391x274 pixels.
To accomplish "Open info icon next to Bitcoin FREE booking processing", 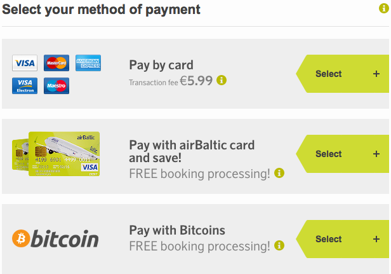I will click(279, 245).
